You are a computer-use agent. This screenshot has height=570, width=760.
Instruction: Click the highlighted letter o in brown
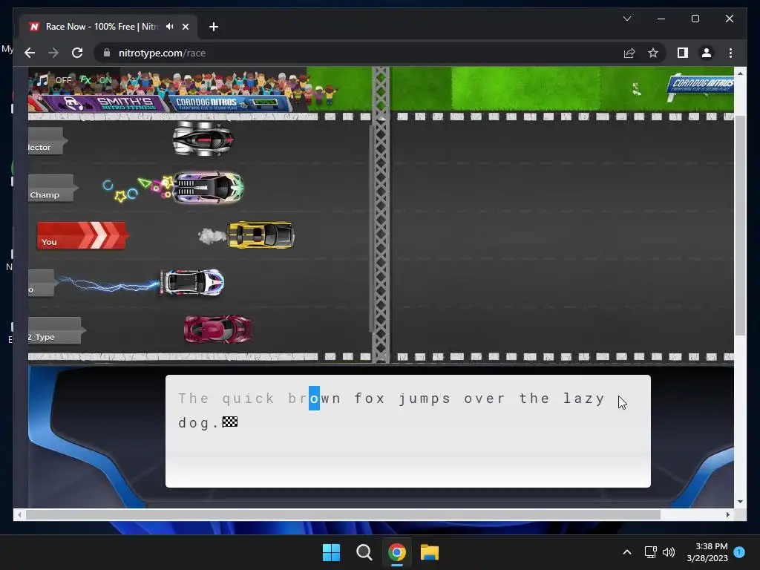[x=314, y=399]
